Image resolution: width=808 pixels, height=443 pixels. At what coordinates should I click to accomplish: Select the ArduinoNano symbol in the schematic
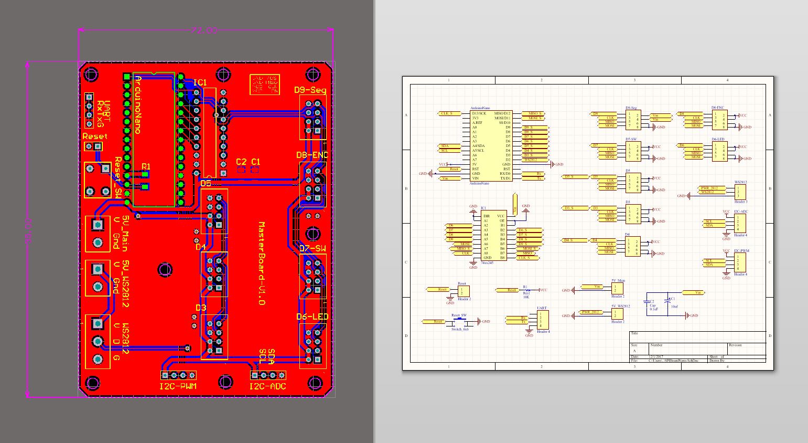(x=491, y=146)
